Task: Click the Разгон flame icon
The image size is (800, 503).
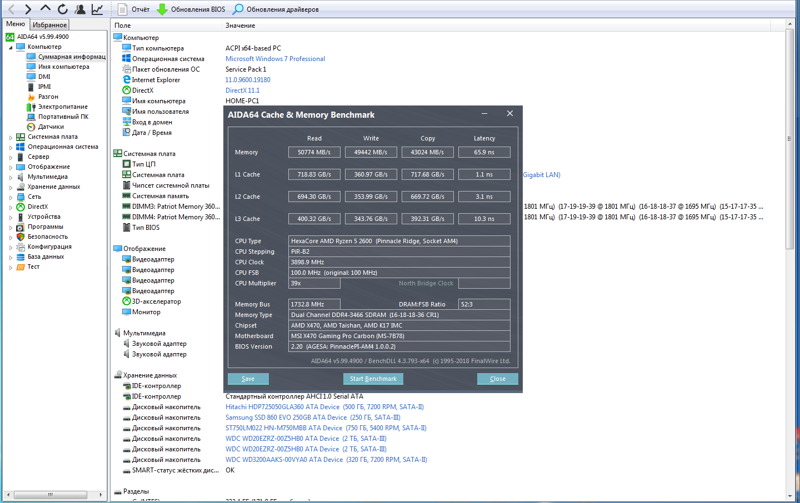Action: tap(31, 97)
